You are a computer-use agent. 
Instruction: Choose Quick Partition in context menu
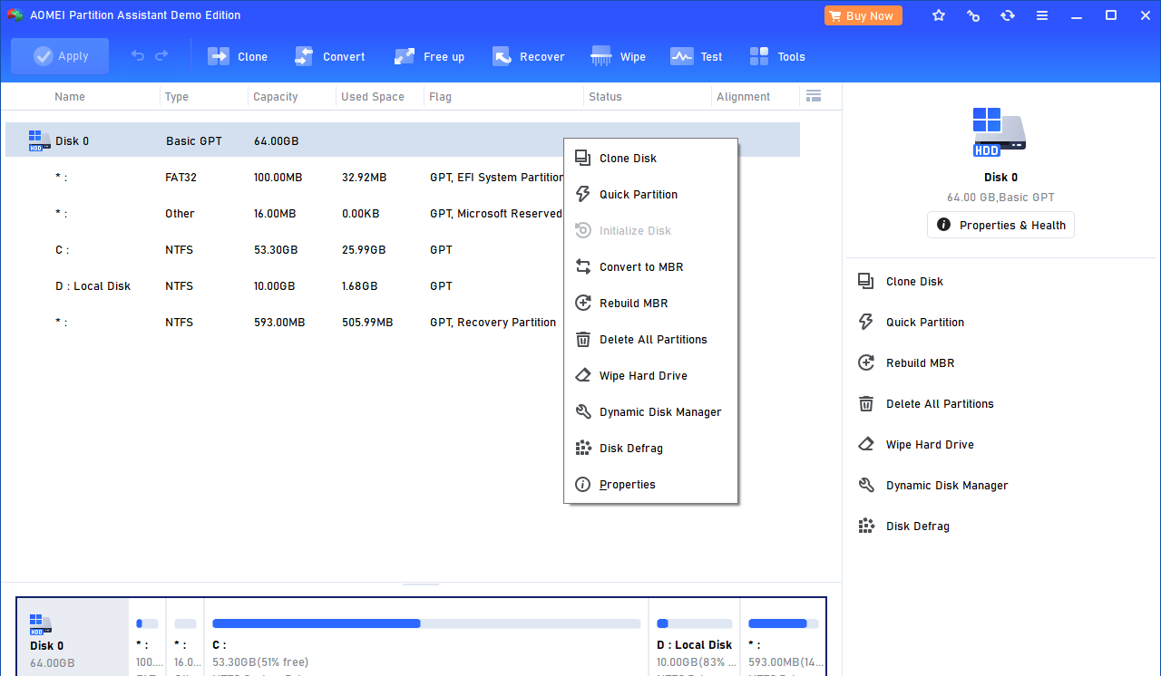(650, 194)
